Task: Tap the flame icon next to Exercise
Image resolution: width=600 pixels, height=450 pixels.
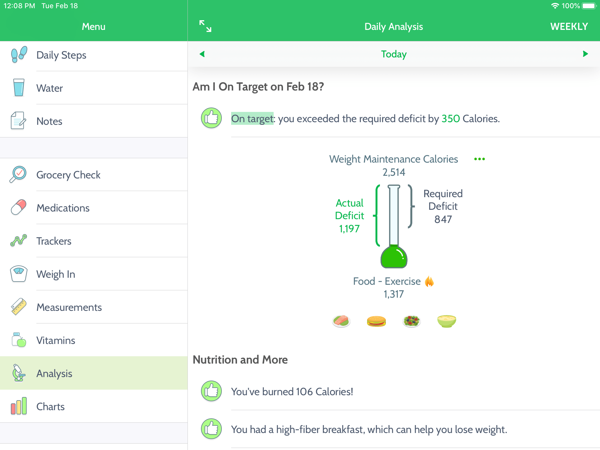Action: (429, 281)
